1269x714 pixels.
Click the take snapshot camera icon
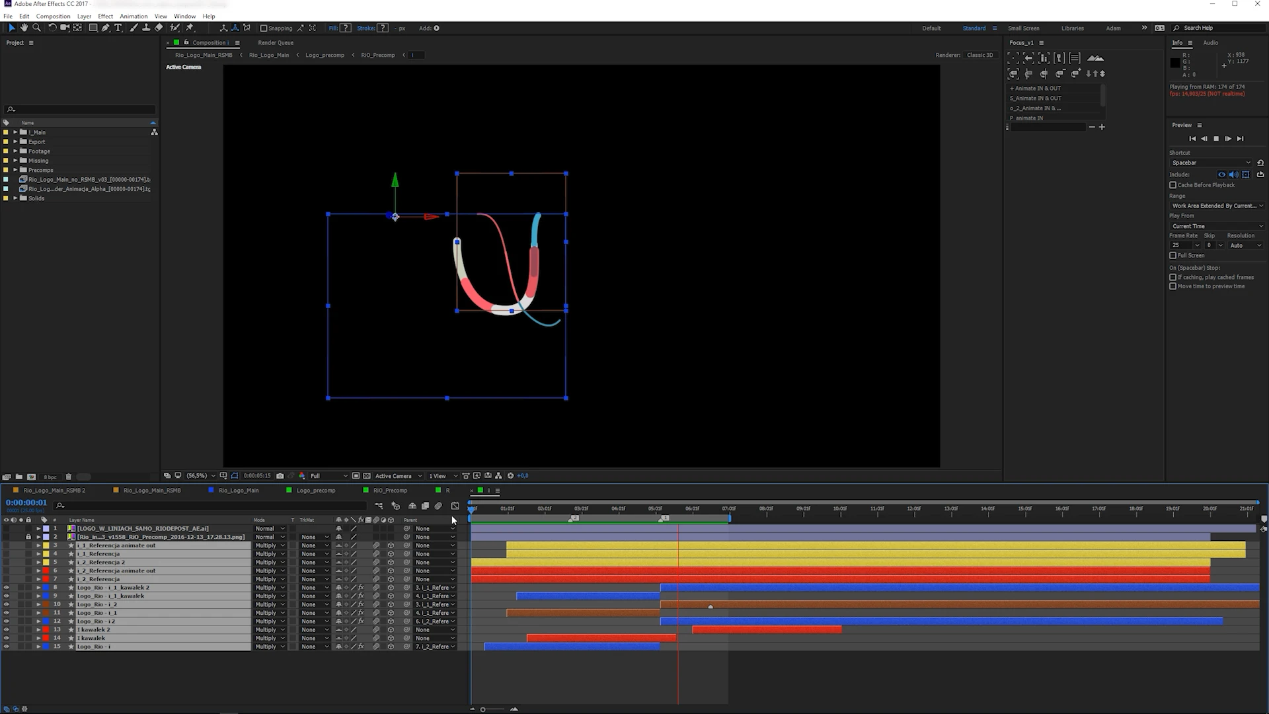[280, 476]
